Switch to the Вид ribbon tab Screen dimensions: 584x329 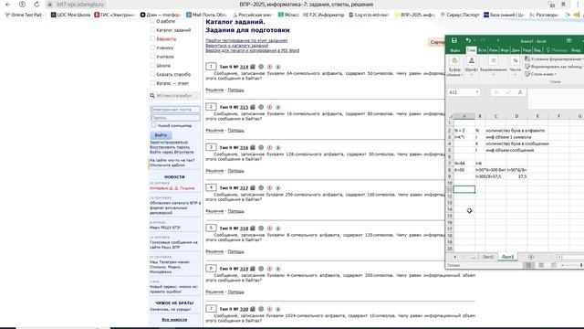click(x=537, y=50)
